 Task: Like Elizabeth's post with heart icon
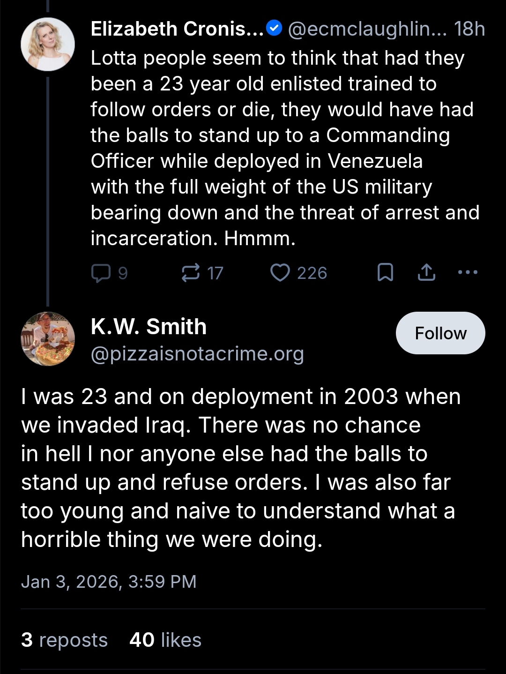point(280,273)
